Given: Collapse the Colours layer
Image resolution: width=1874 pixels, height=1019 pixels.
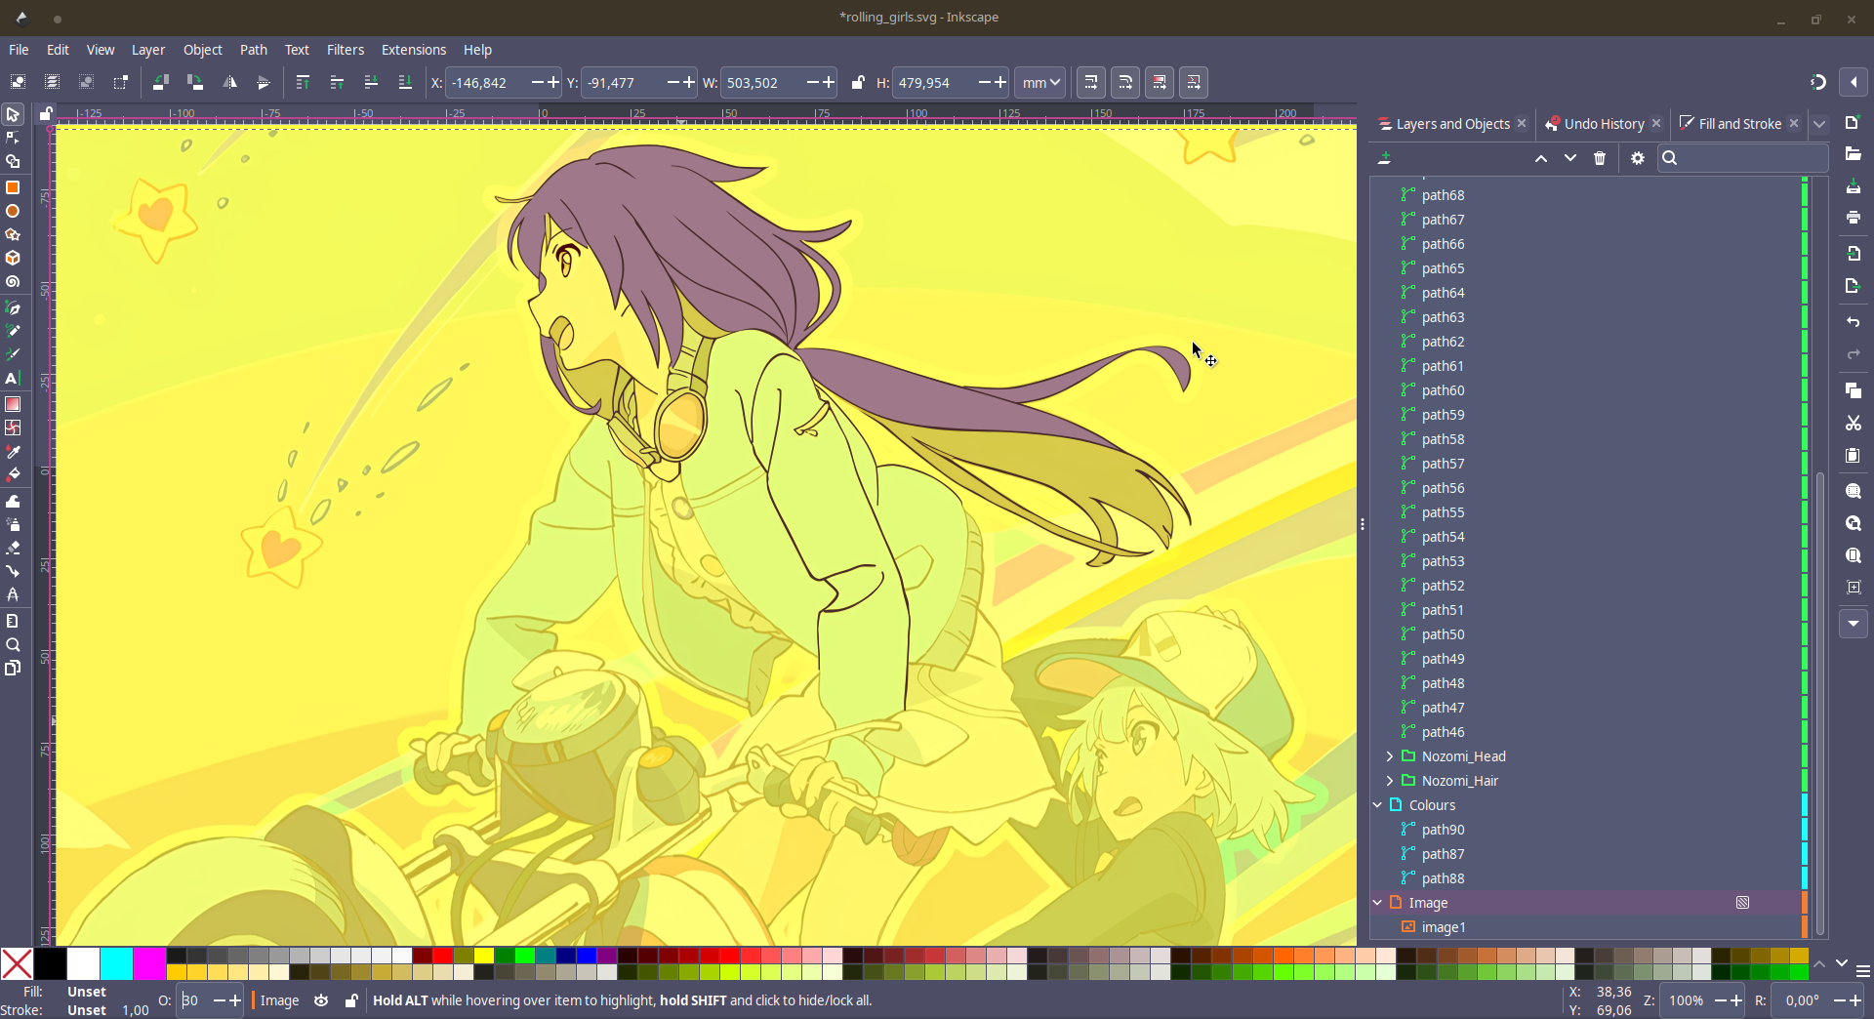Looking at the screenshot, I should 1377,805.
